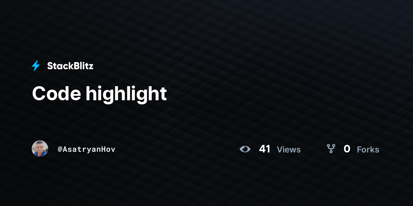Select the 0 forks count
Image resolution: width=413 pixels, height=206 pixels.
point(347,149)
